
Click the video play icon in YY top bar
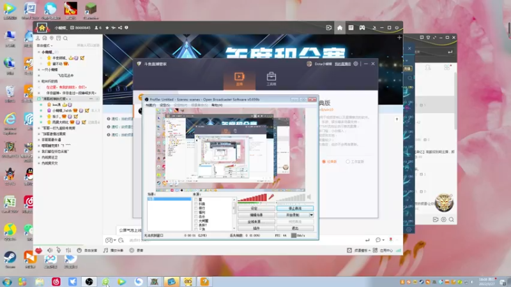pos(329,28)
